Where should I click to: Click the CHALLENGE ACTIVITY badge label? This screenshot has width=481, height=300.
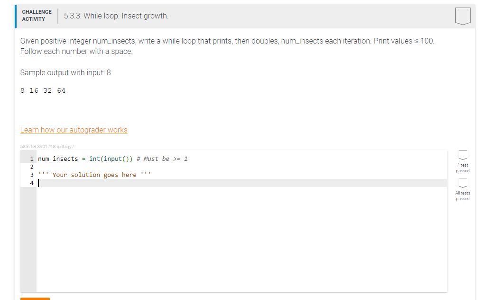[x=37, y=16]
